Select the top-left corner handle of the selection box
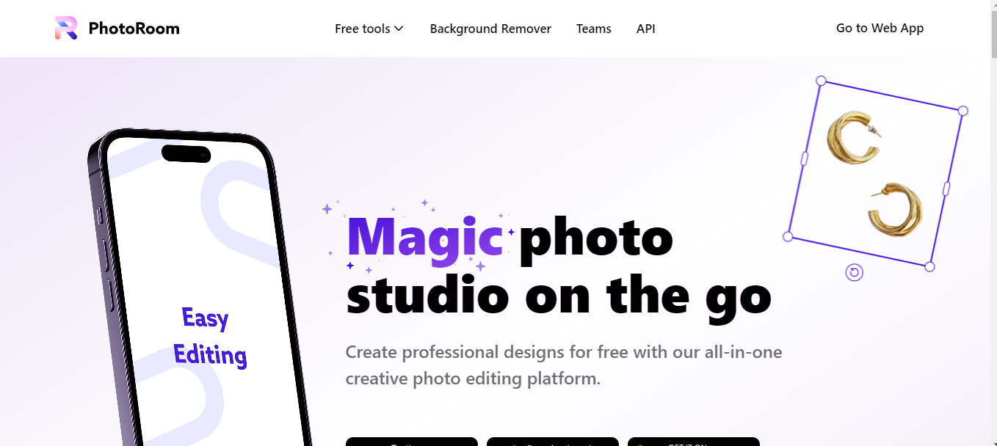This screenshot has height=446, width=997. pyautogui.click(x=822, y=81)
